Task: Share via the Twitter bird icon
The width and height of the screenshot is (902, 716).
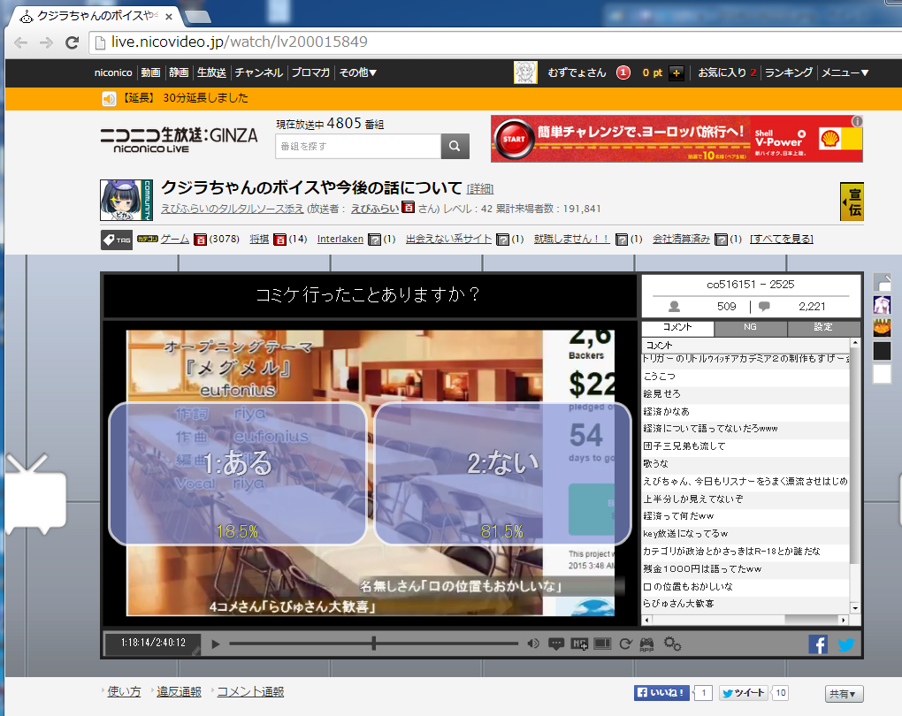Action: 845,644
